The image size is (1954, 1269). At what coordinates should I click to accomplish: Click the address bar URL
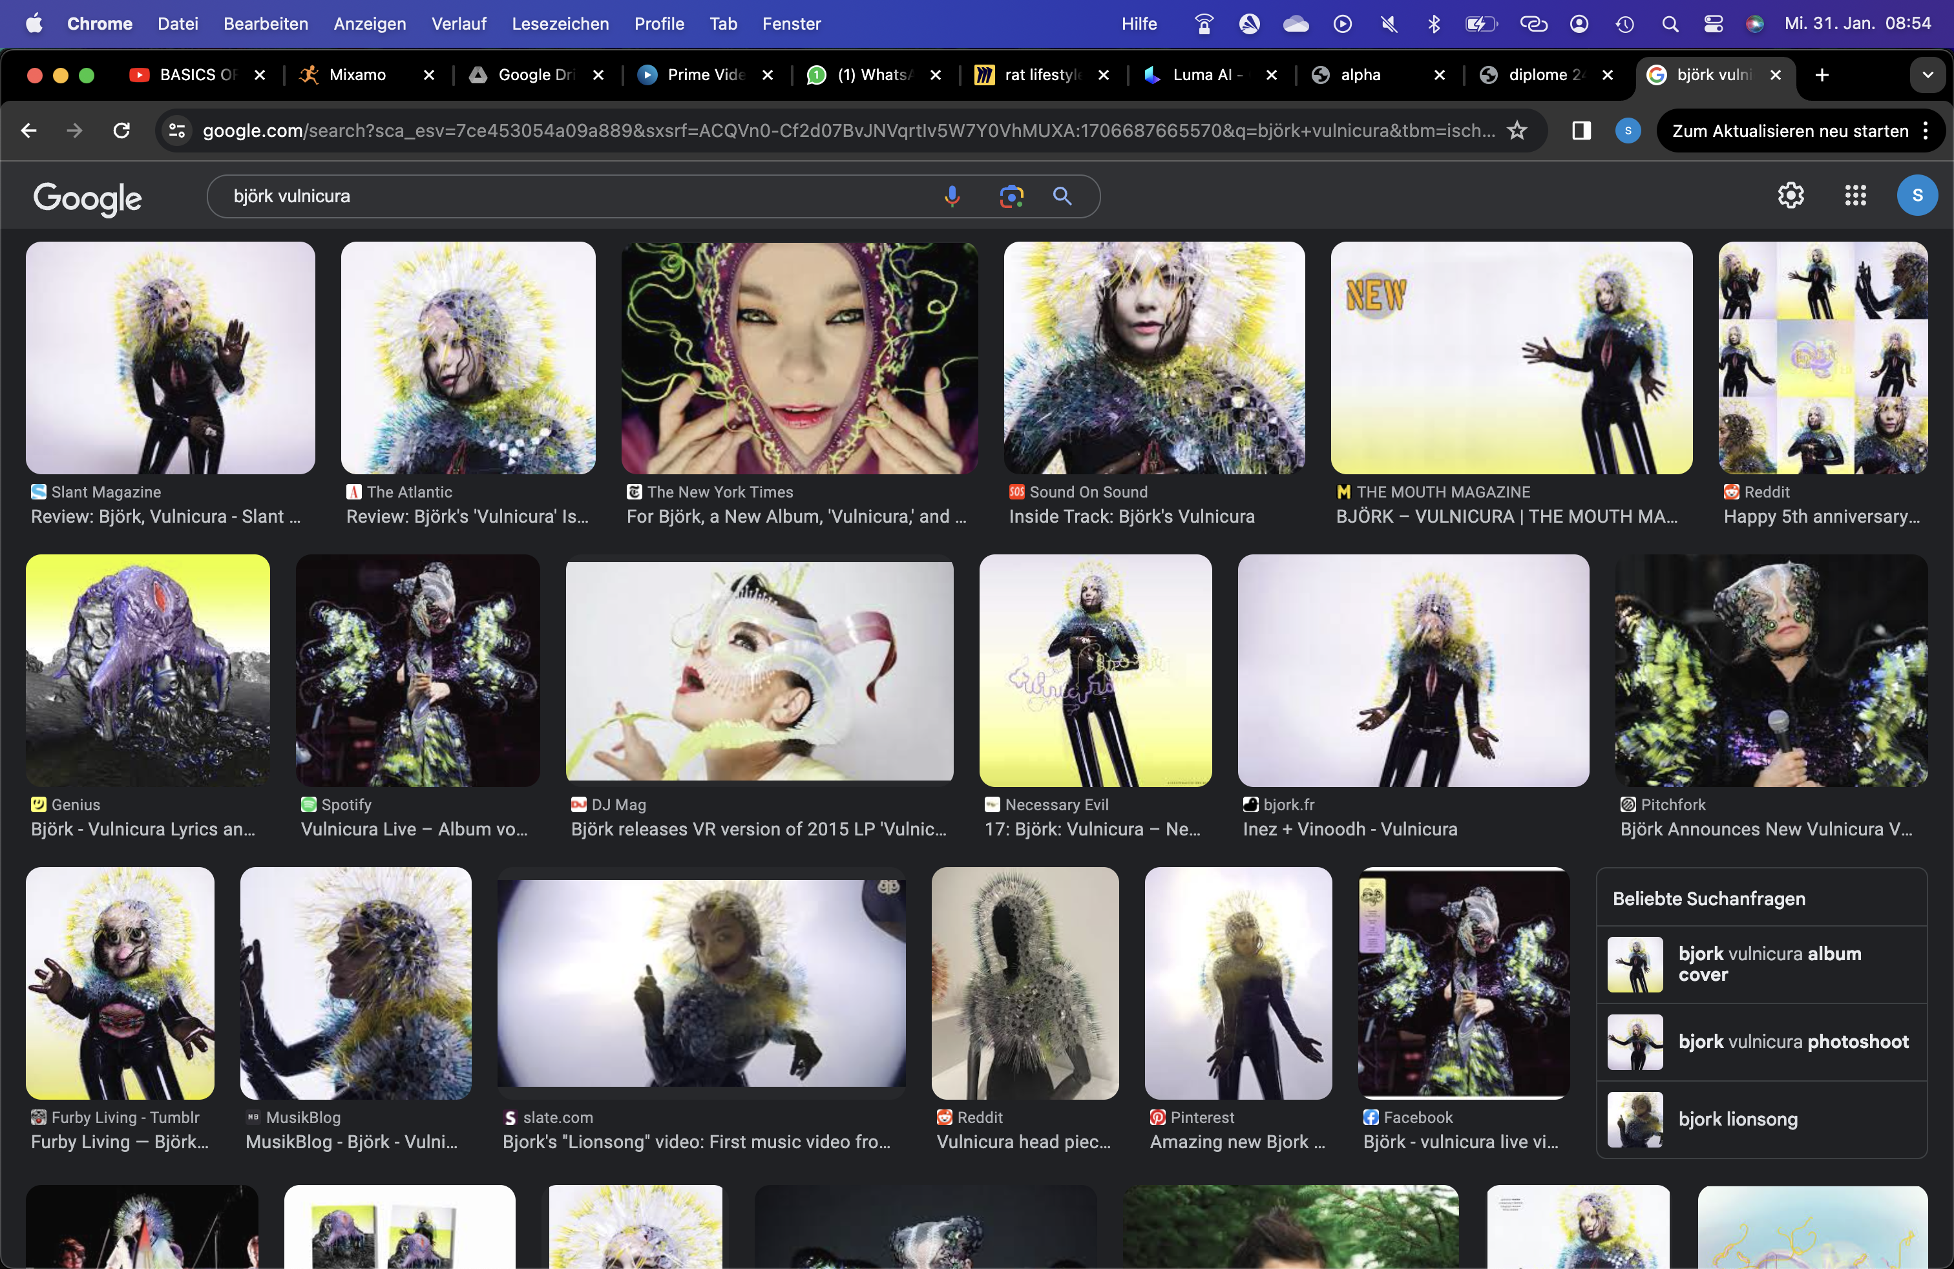click(848, 131)
